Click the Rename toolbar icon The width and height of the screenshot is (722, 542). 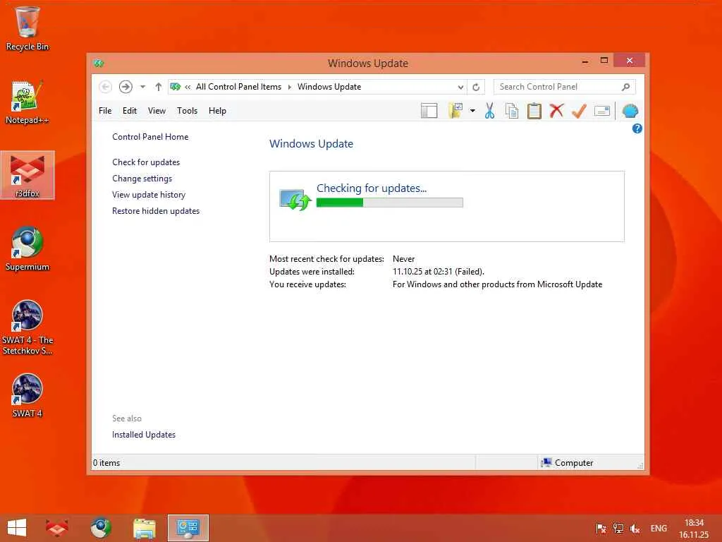click(602, 111)
